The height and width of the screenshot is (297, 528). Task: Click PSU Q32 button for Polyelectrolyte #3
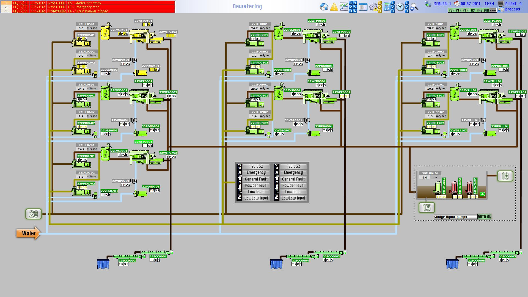tap(256, 166)
